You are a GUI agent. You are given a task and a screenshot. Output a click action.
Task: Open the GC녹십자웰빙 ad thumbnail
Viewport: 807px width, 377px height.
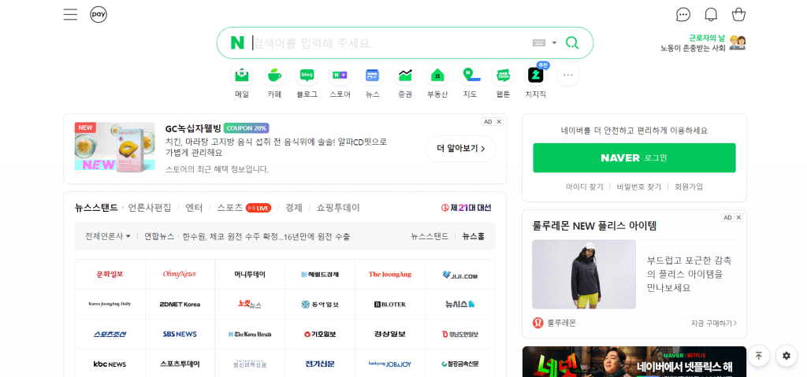pos(115,148)
